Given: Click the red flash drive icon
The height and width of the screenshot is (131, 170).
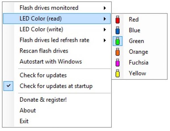Looking at the screenshot, I should (118, 20).
